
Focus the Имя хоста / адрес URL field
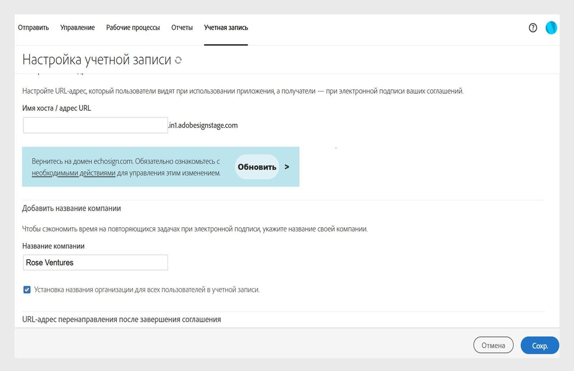[x=95, y=125]
